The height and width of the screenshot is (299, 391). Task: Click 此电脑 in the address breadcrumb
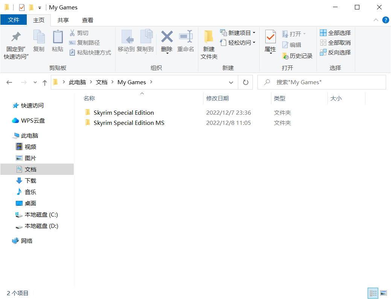[x=77, y=82]
